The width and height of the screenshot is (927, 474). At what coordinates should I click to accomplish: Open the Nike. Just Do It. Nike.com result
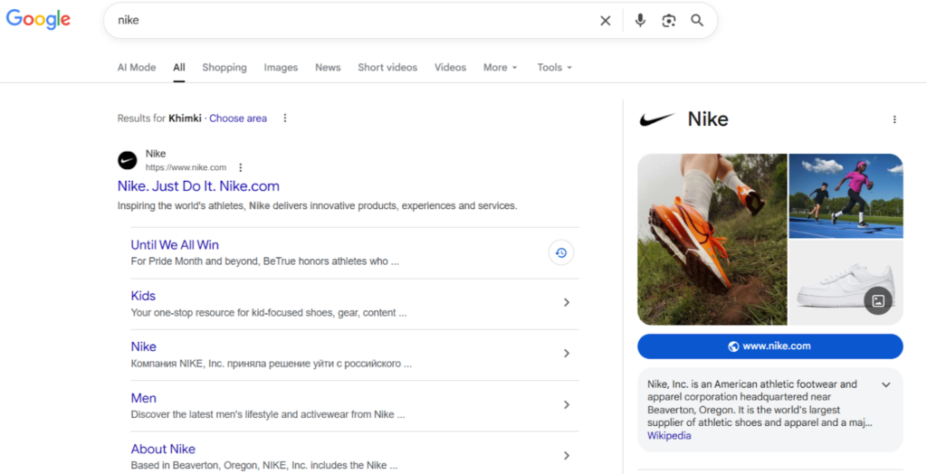(198, 186)
